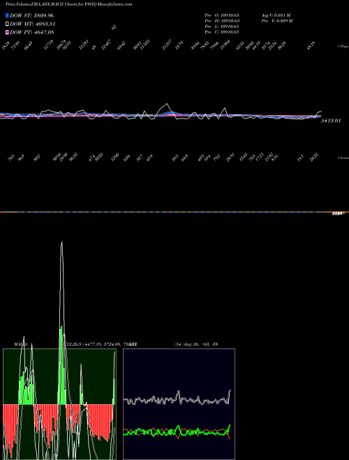Click the 5413.01 price label

coord(331,121)
